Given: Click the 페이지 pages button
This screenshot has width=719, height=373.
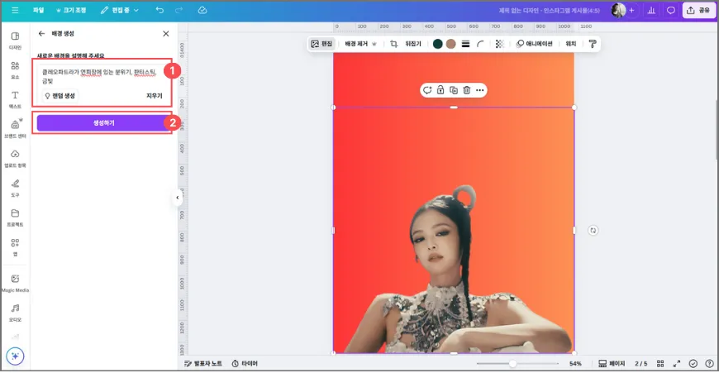Looking at the screenshot, I should click(x=612, y=363).
